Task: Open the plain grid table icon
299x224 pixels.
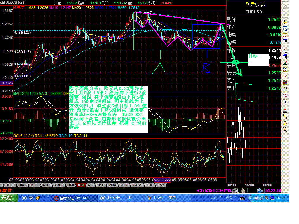Action: point(285,41)
